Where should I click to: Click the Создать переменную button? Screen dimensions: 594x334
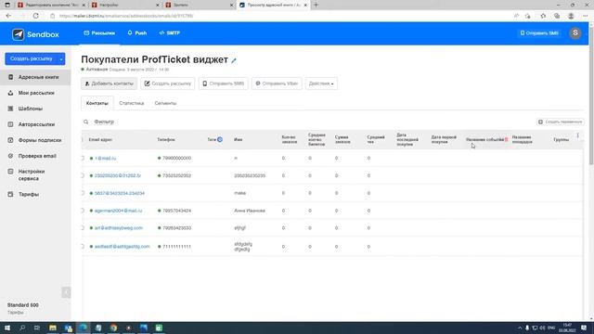(x=561, y=122)
